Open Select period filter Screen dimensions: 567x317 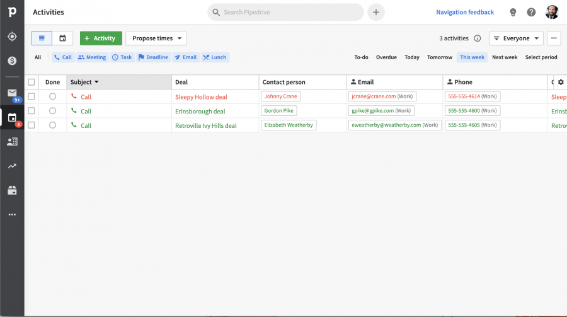click(x=541, y=57)
